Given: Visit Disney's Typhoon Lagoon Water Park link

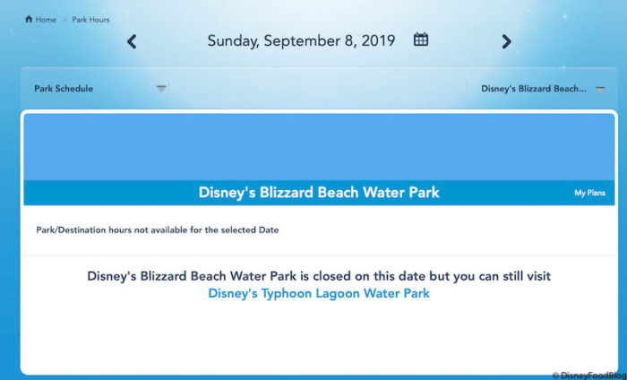Looking at the screenshot, I should [319, 293].
